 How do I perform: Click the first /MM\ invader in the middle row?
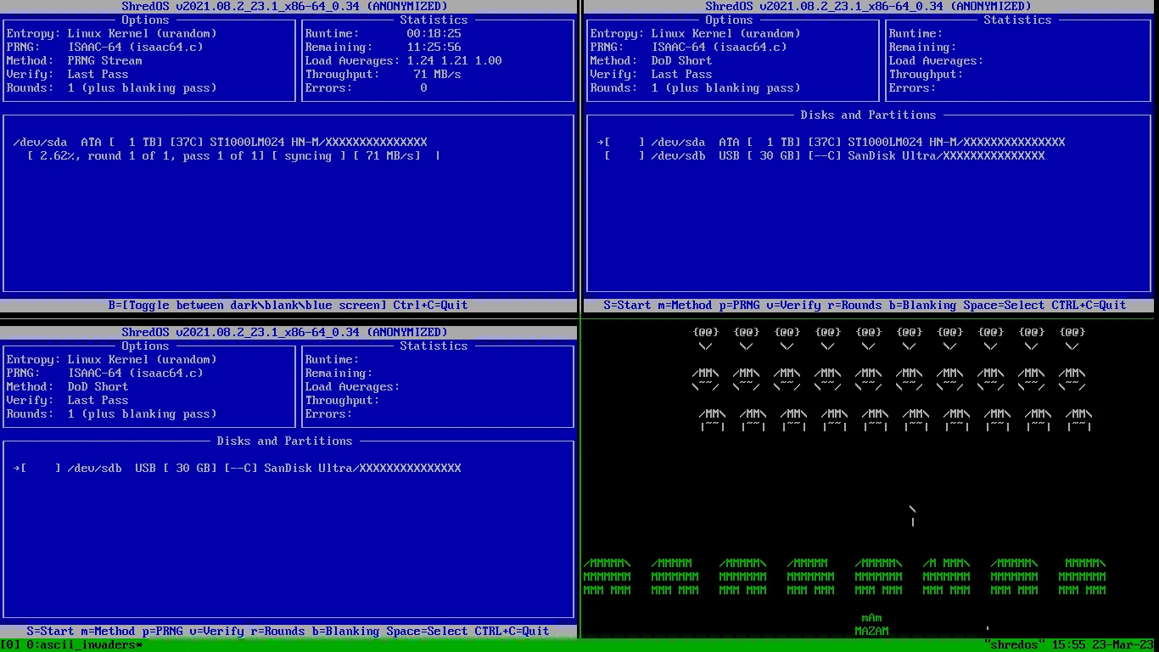(x=705, y=379)
